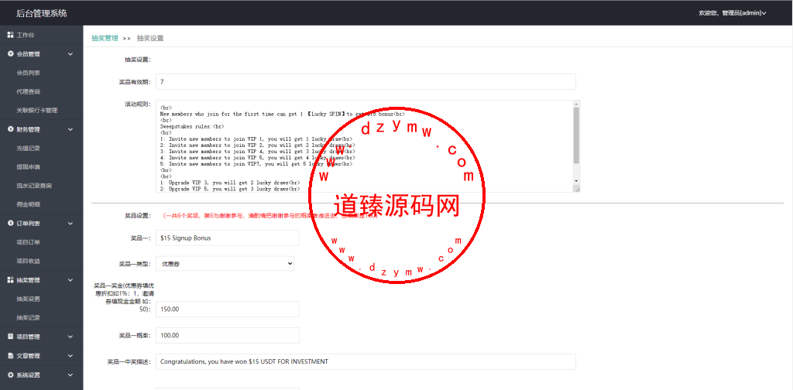
Task: Collapse the 订单列表 menu chevron
Action: click(x=70, y=224)
